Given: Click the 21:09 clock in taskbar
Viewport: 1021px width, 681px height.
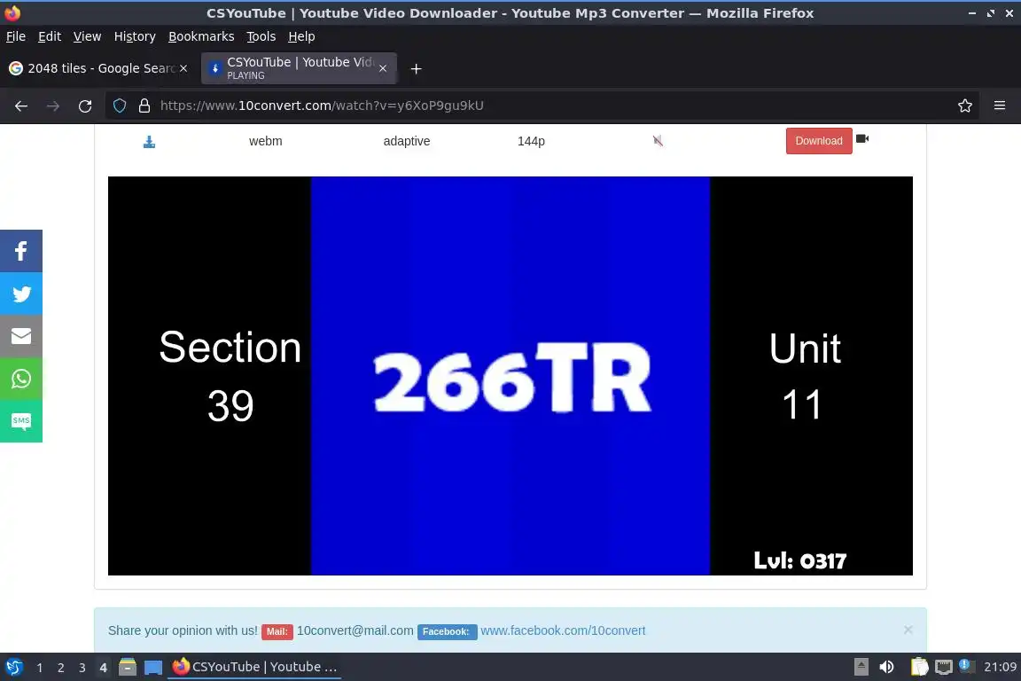Looking at the screenshot, I should tap(1000, 667).
